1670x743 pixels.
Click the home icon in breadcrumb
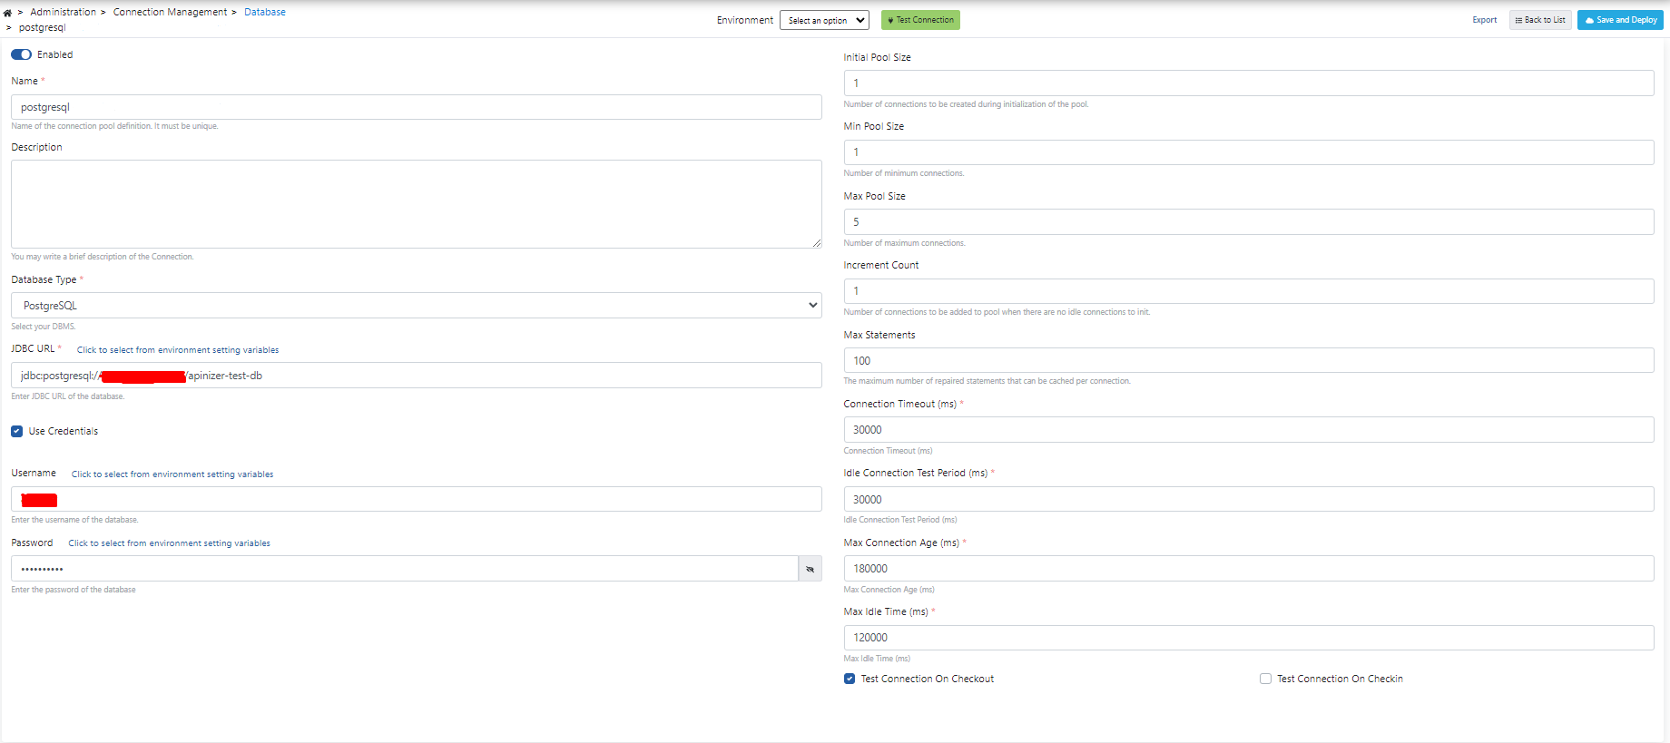coord(7,13)
